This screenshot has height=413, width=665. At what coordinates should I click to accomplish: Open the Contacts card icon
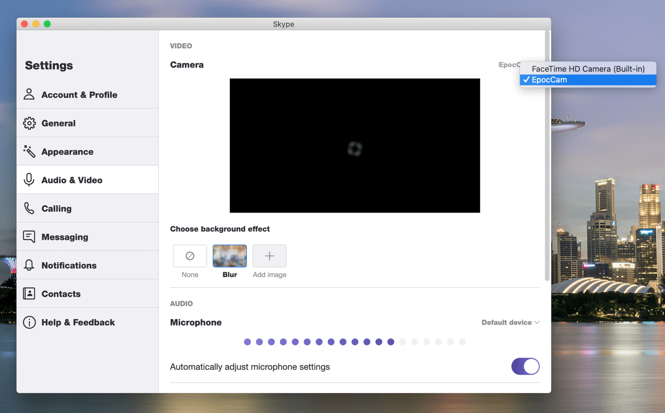point(29,294)
